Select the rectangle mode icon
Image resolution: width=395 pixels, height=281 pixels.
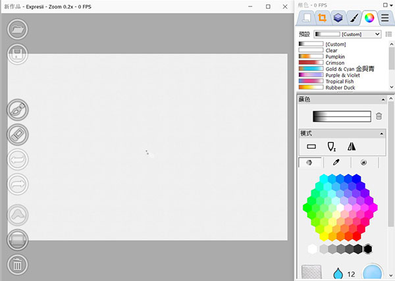(x=311, y=147)
